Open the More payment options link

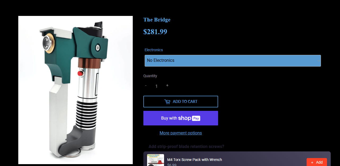(181, 133)
